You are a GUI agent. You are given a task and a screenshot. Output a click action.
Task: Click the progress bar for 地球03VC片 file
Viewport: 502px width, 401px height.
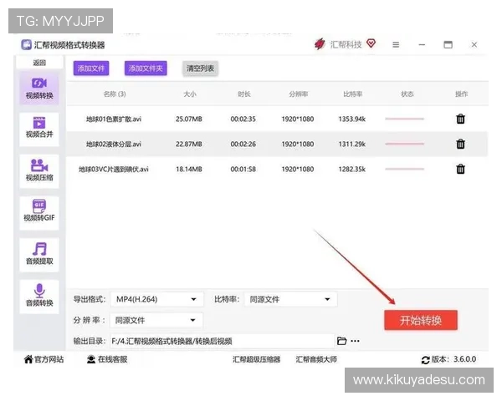(x=405, y=169)
